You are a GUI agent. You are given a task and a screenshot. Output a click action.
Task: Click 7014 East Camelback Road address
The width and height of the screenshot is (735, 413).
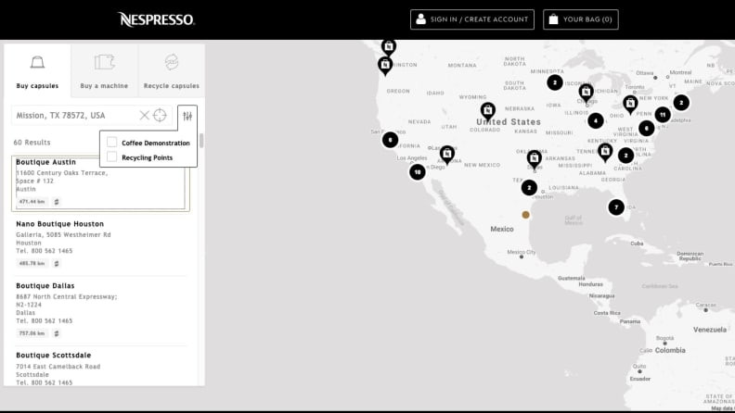pos(58,367)
